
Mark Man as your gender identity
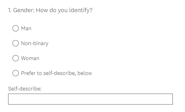click(16, 28)
